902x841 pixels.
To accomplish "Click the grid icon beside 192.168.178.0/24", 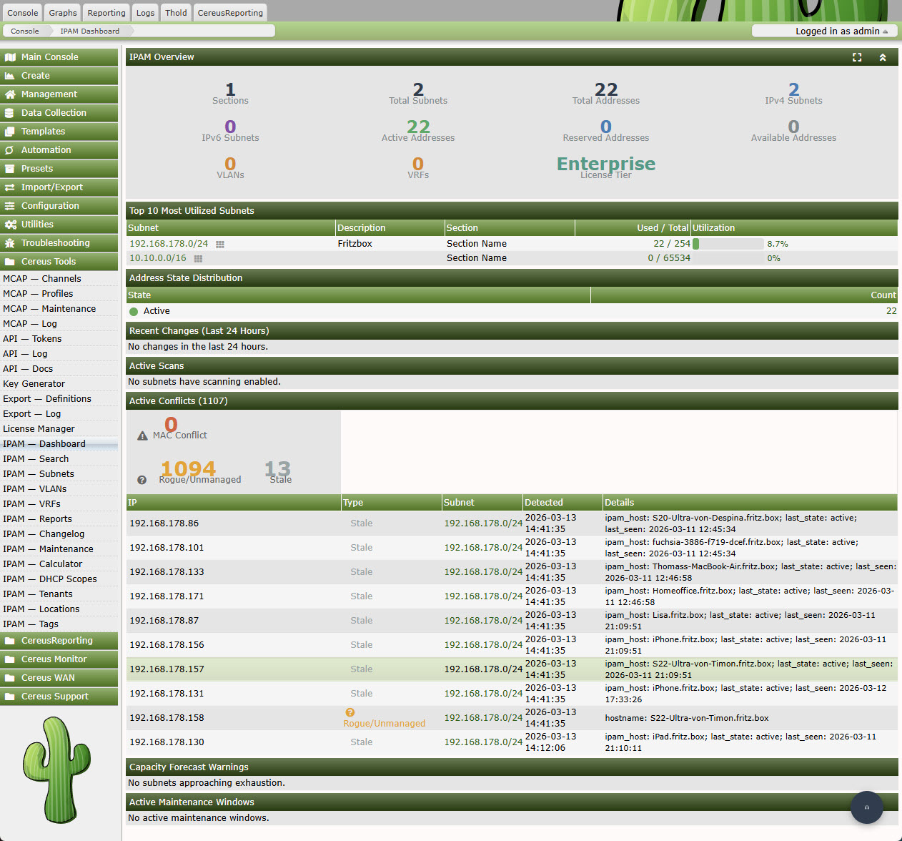I will [219, 244].
